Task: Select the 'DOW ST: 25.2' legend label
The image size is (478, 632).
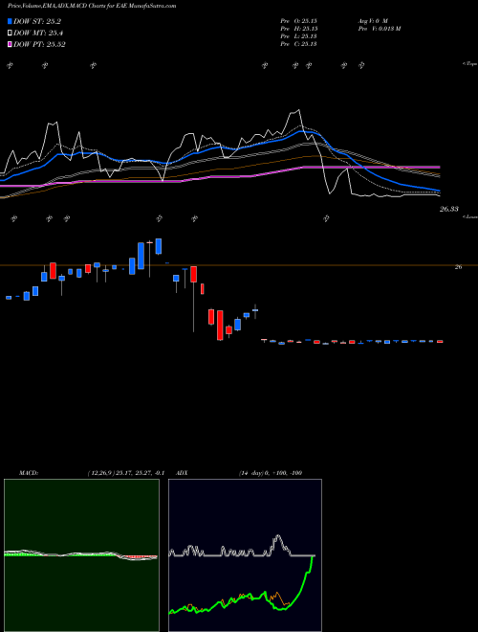Action: pyautogui.click(x=37, y=21)
